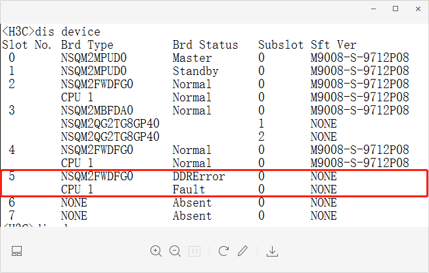This screenshot has height=273, width=429.
Task: Open the thumbnail gallery view icon
Action: tap(17, 251)
